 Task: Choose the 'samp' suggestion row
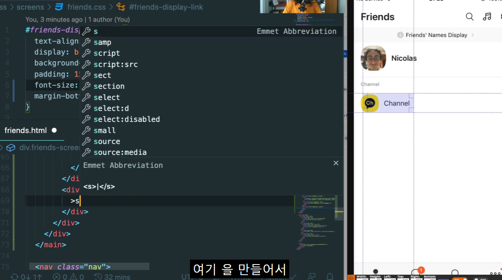click(x=211, y=42)
